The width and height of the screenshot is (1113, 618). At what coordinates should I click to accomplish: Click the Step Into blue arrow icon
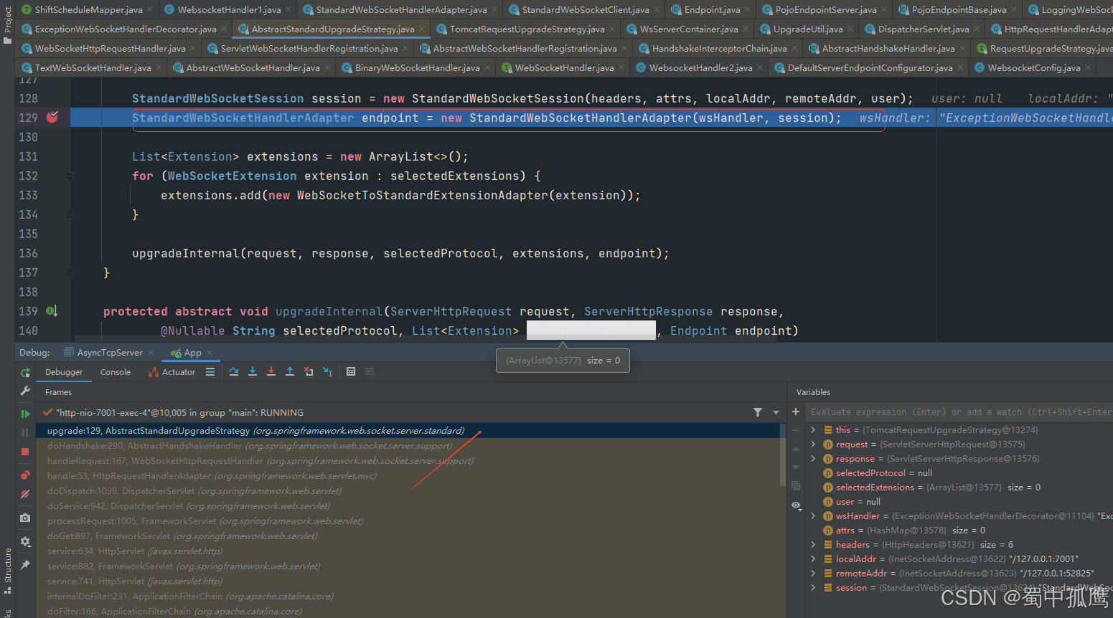(253, 371)
